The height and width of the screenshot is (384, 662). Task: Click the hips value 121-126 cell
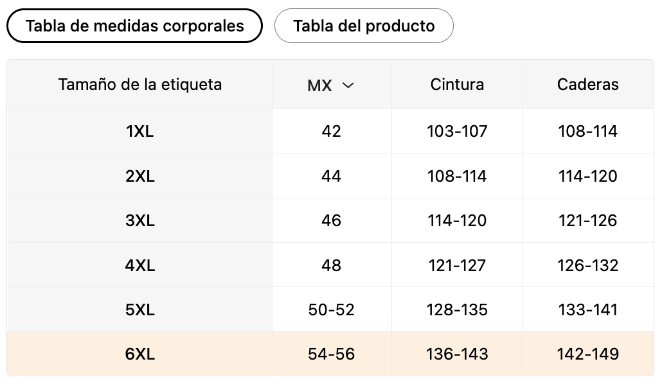(x=587, y=220)
